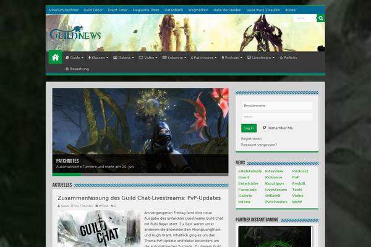371x247 pixels.
Task: Click the Registrieren link
Action: click(251, 138)
